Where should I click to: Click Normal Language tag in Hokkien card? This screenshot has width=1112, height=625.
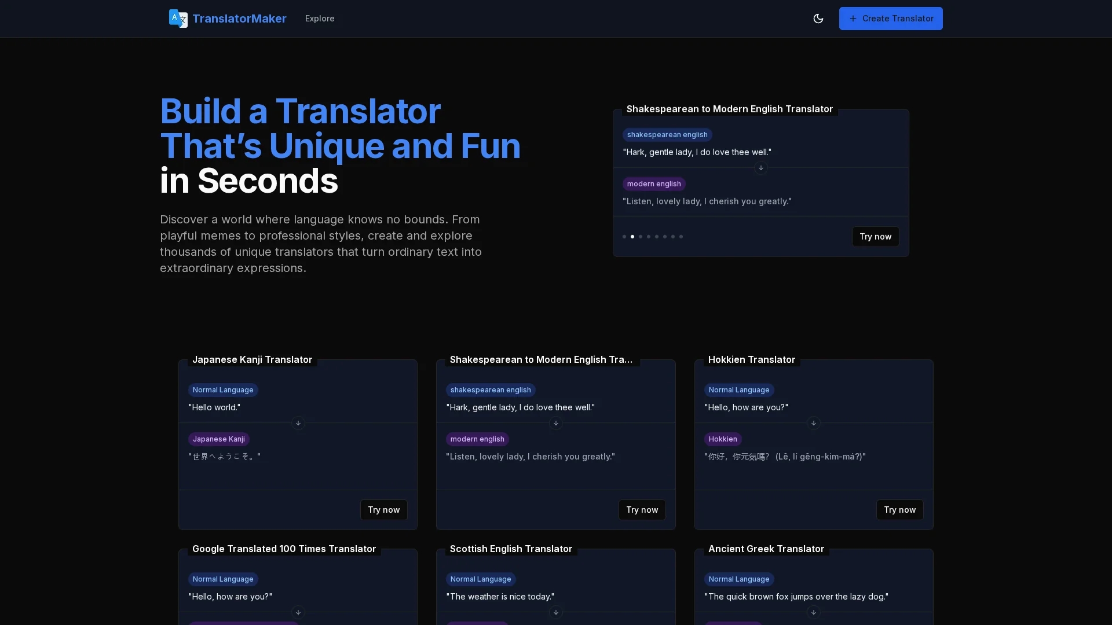coord(739,390)
